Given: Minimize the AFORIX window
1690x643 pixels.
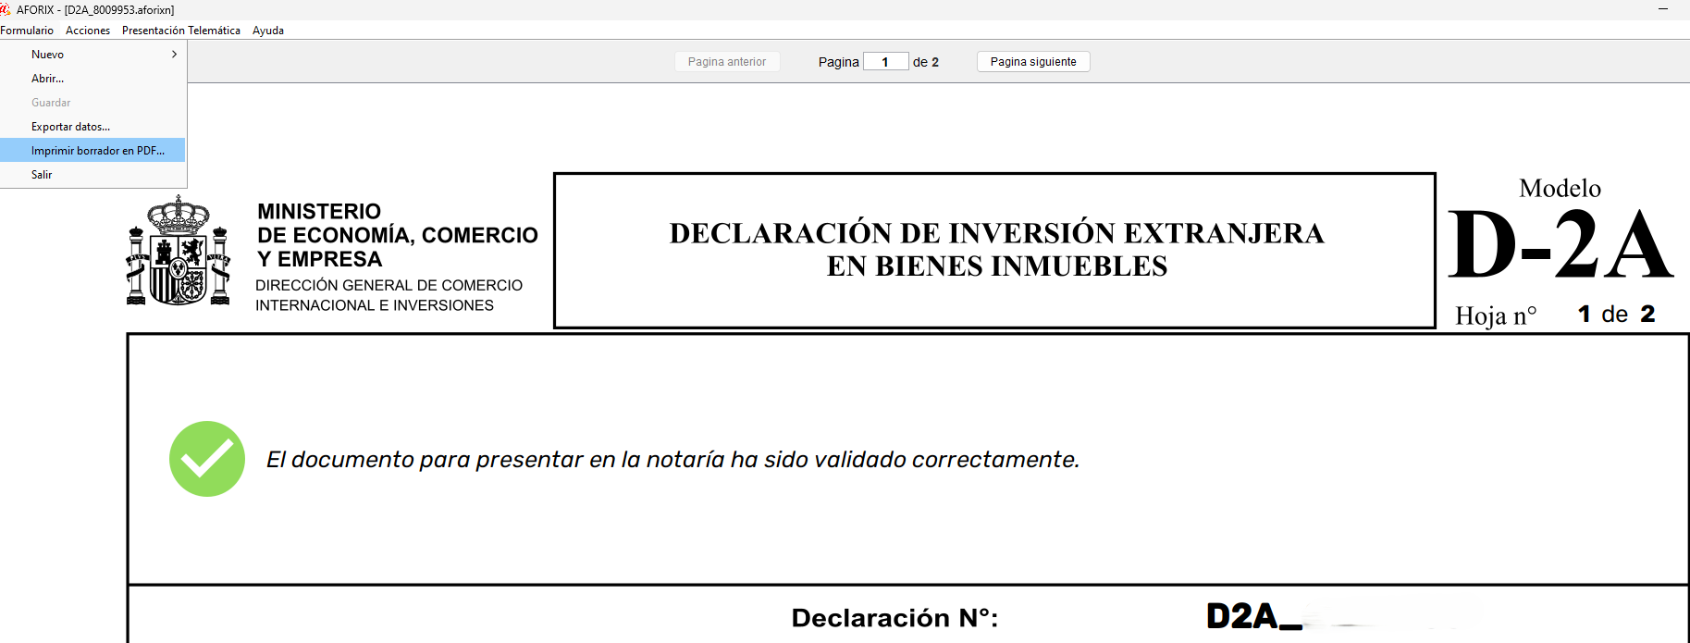Looking at the screenshot, I should [x=1662, y=9].
